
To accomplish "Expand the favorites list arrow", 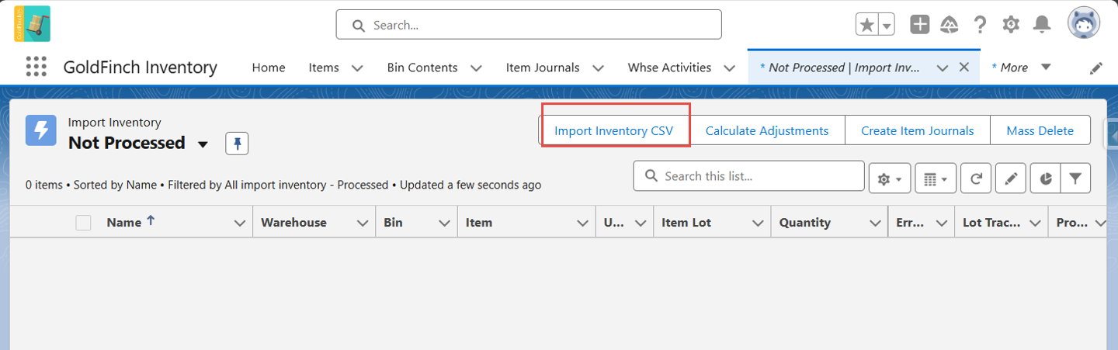I will 887,25.
